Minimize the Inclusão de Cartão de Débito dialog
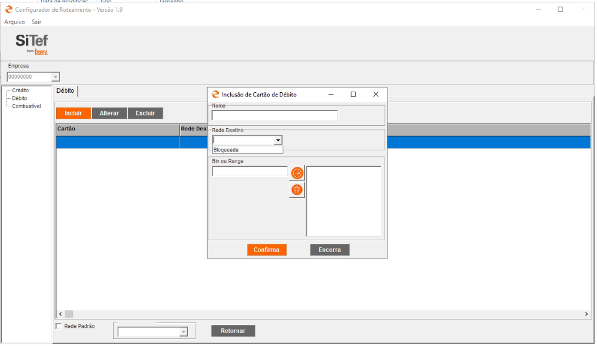This screenshot has height=346, width=597. pyautogui.click(x=331, y=94)
